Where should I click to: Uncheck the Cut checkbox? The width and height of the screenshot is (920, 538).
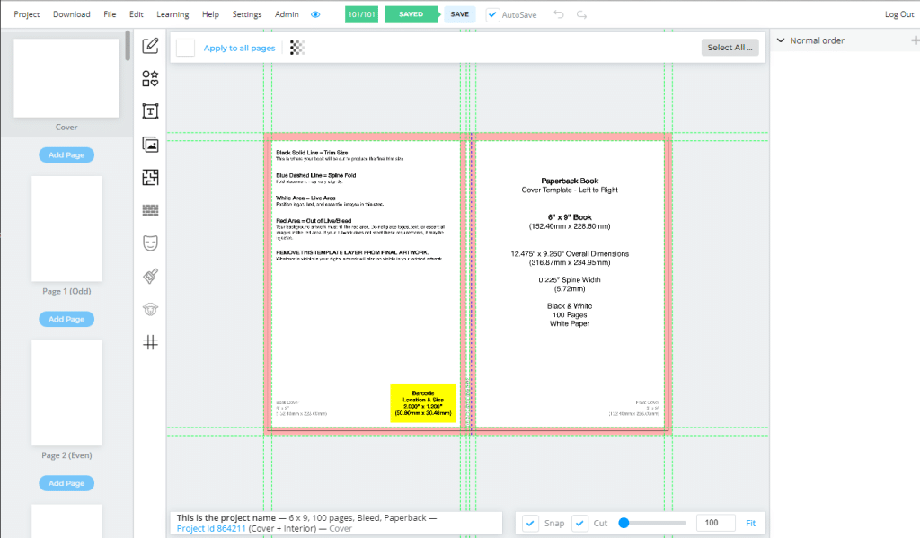tap(580, 523)
